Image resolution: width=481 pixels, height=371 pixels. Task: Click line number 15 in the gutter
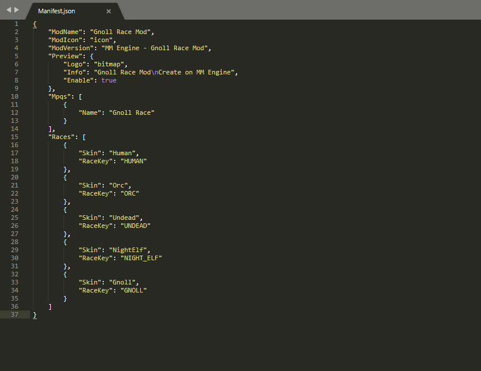click(15, 137)
